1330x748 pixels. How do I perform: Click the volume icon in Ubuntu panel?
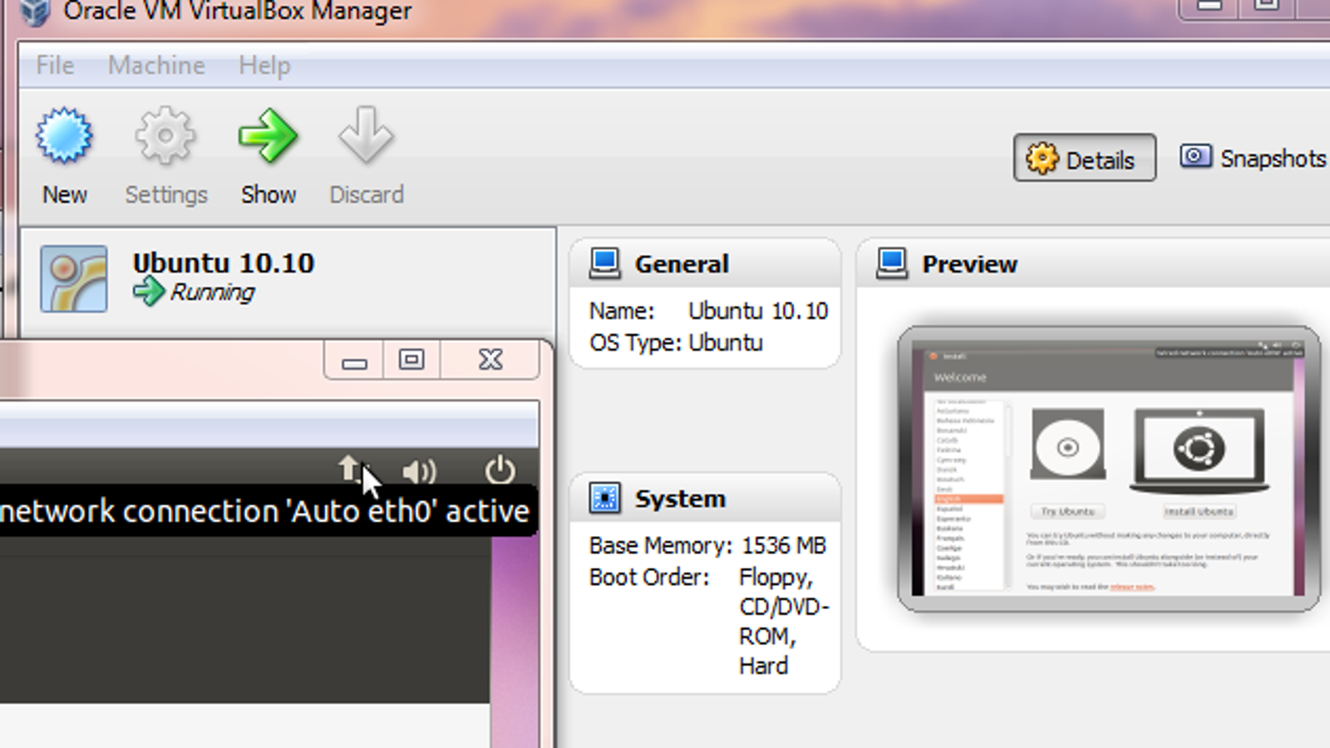point(419,471)
